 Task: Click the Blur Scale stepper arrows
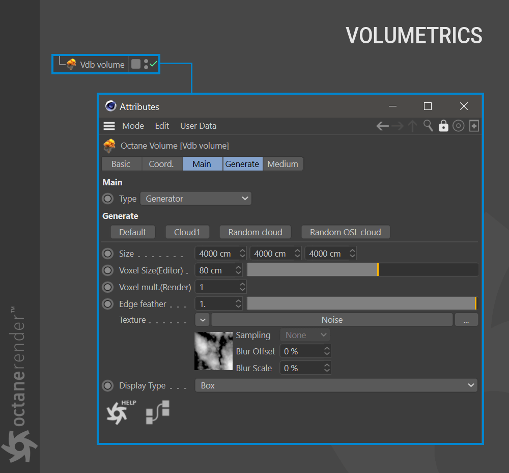pyautogui.click(x=327, y=368)
